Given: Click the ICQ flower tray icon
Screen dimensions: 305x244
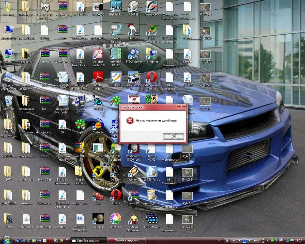Looking at the screenshot, I should tap(272, 240).
